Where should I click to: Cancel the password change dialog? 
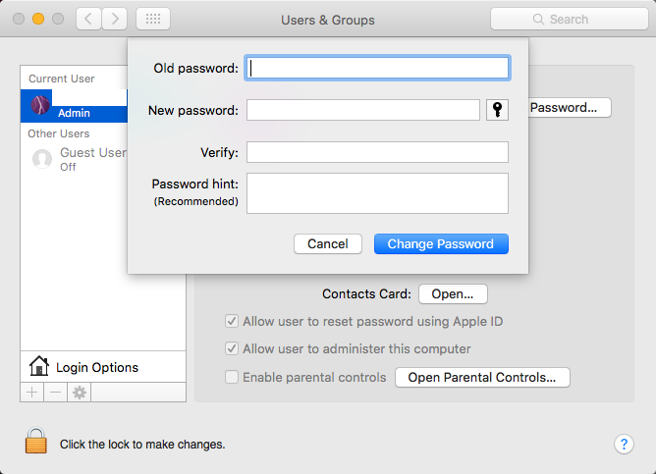point(327,243)
